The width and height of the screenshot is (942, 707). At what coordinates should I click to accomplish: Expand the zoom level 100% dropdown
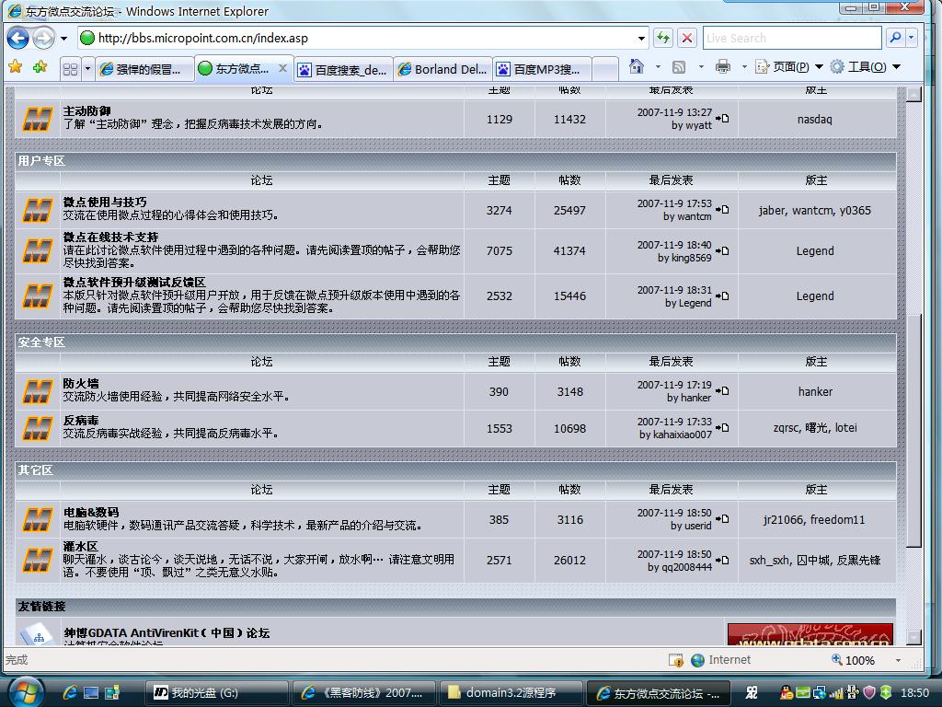(x=885, y=660)
